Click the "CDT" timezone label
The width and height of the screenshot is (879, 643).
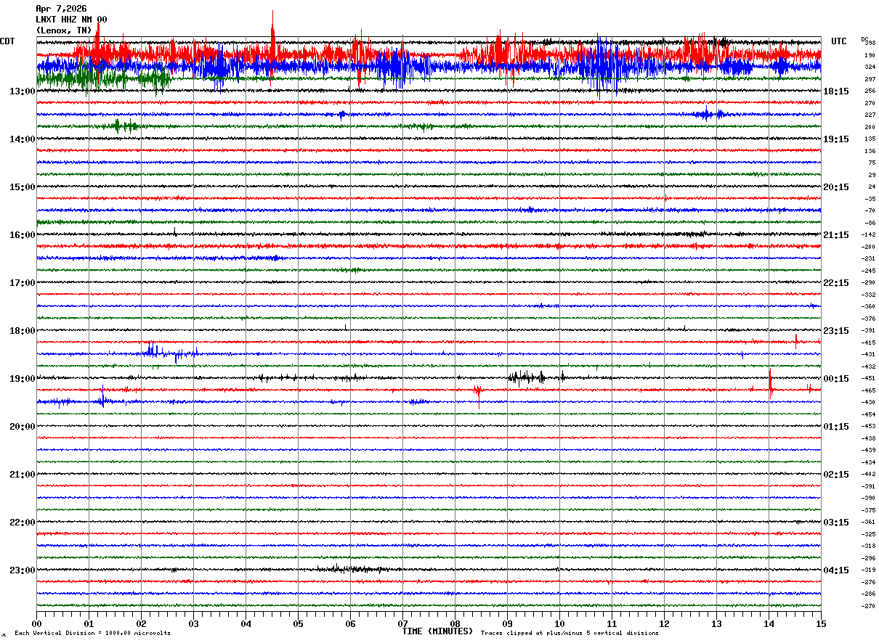tap(8, 41)
